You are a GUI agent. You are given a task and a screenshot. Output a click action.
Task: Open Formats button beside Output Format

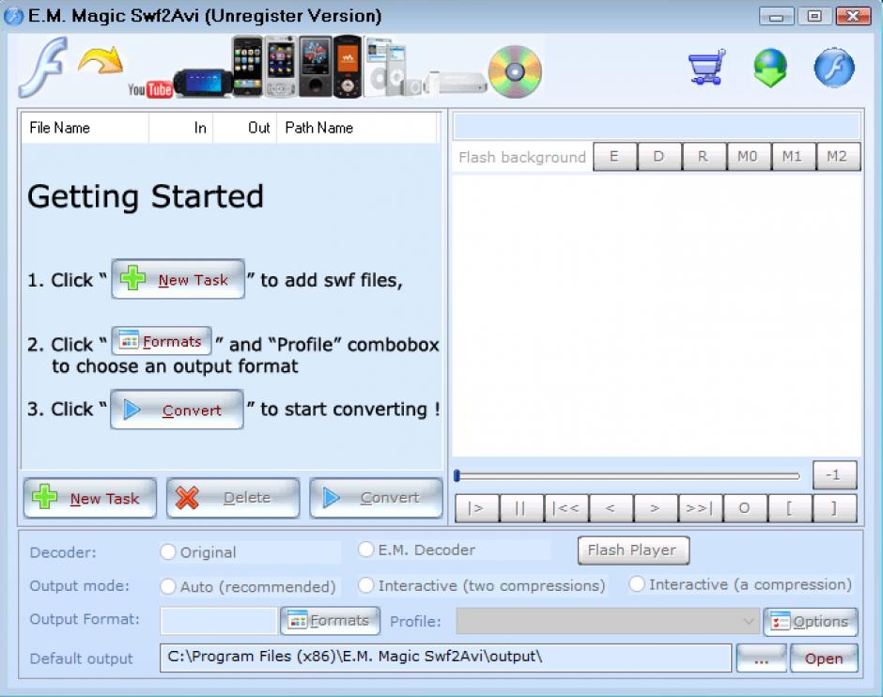tap(330, 620)
